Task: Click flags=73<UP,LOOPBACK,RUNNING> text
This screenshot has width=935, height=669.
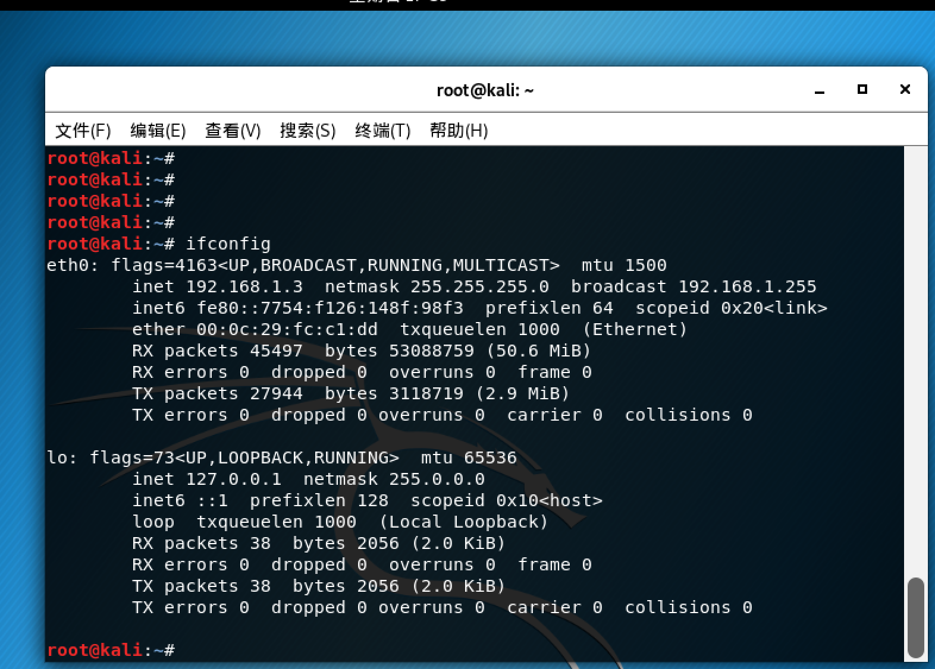Action: (x=244, y=457)
